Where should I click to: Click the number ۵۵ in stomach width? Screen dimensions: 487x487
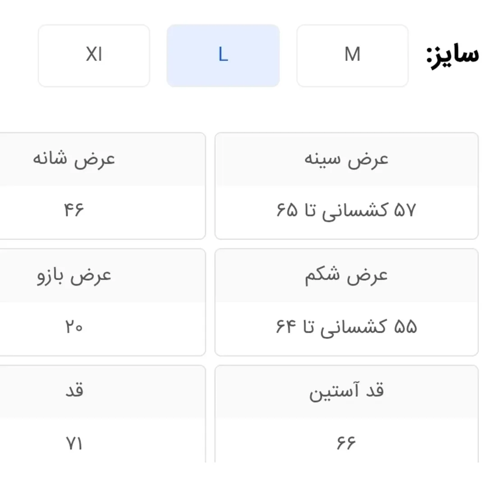tap(405, 327)
